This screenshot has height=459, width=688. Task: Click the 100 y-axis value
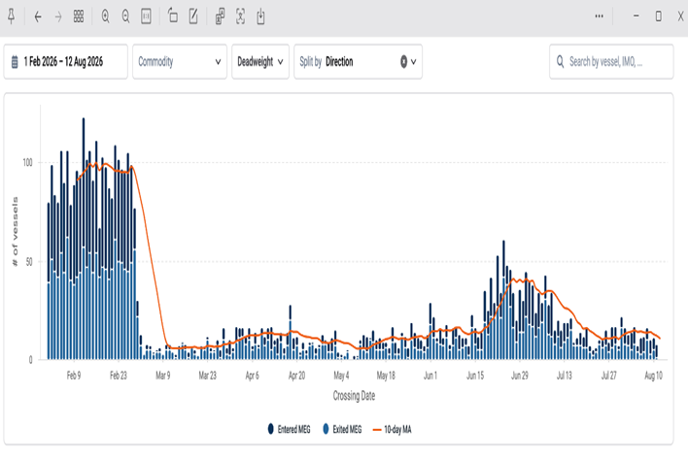coord(27,162)
